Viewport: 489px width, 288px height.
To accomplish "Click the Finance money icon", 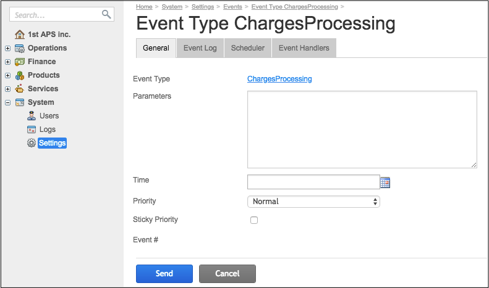I will point(20,62).
